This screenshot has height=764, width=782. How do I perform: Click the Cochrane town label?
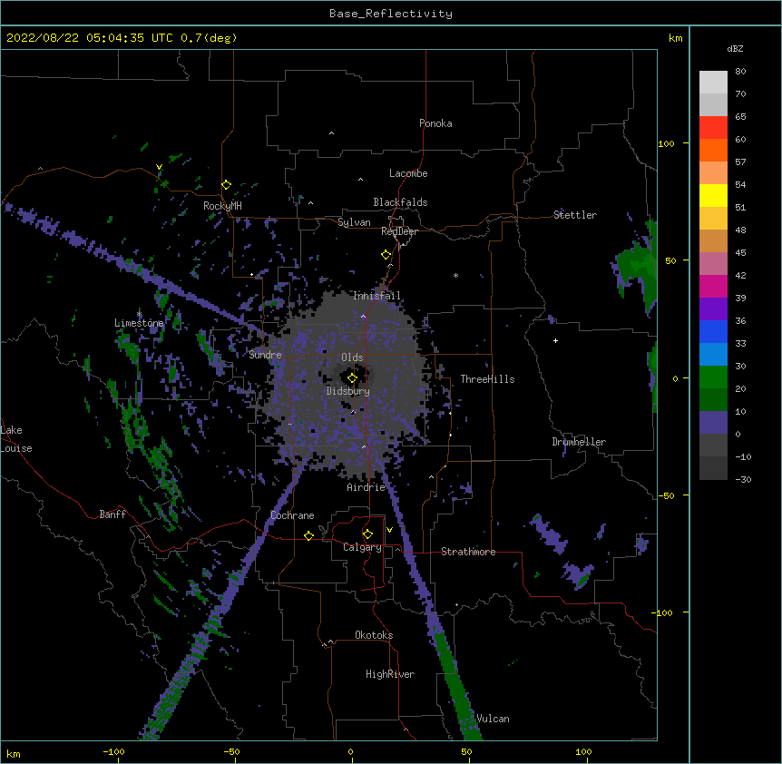(x=292, y=515)
